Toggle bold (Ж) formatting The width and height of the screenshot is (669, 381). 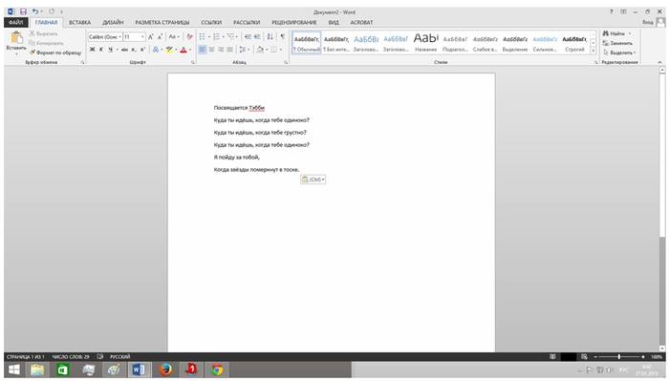click(92, 50)
